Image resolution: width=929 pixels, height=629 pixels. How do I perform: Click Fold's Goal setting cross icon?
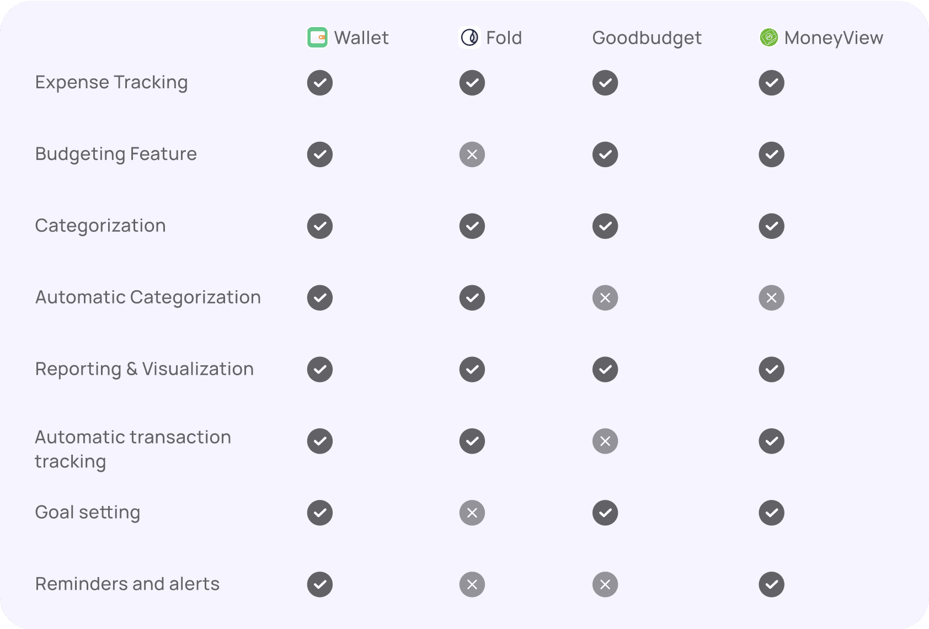[472, 513]
